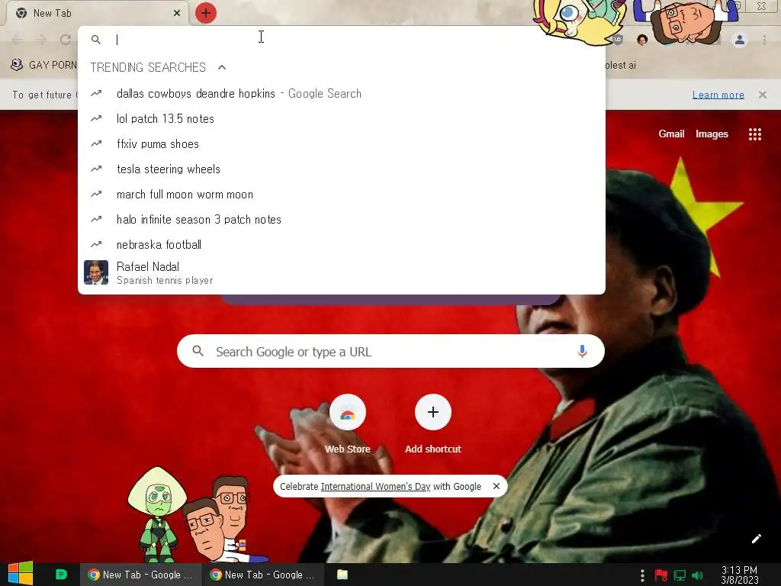Open File Explorer from the taskbar
This screenshot has height=586, width=781.
click(342, 575)
